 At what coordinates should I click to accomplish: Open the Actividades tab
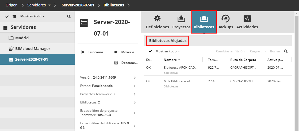click(x=247, y=22)
